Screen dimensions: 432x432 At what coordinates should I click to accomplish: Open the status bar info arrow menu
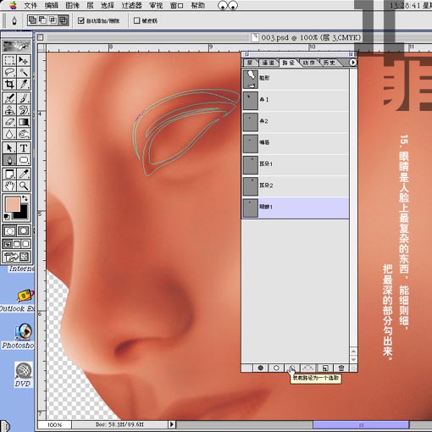click(172, 424)
